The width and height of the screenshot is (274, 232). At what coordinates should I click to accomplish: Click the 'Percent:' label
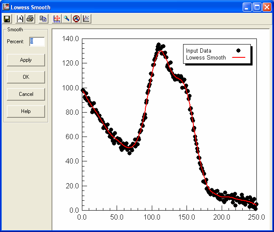pos(15,42)
